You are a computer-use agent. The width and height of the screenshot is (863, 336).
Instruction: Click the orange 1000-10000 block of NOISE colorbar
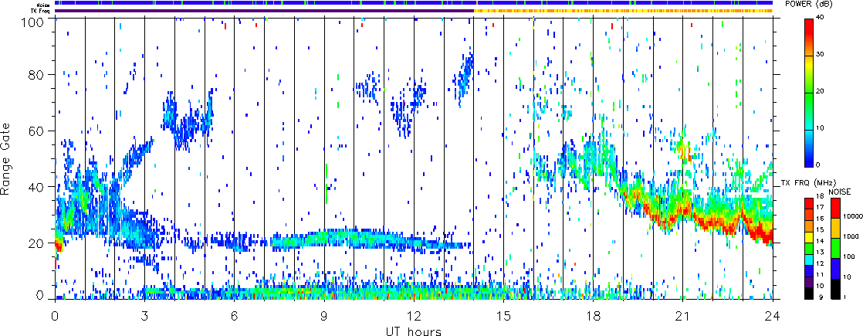pyautogui.click(x=835, y=228)
